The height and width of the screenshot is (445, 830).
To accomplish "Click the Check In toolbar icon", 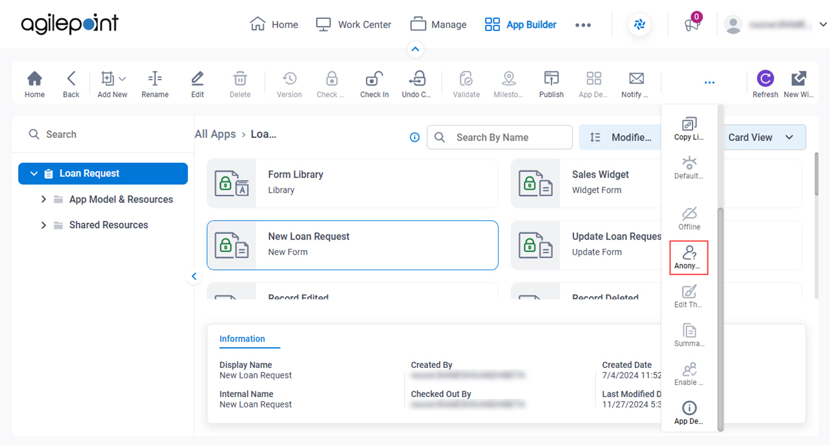I will (x=374, y=84).
